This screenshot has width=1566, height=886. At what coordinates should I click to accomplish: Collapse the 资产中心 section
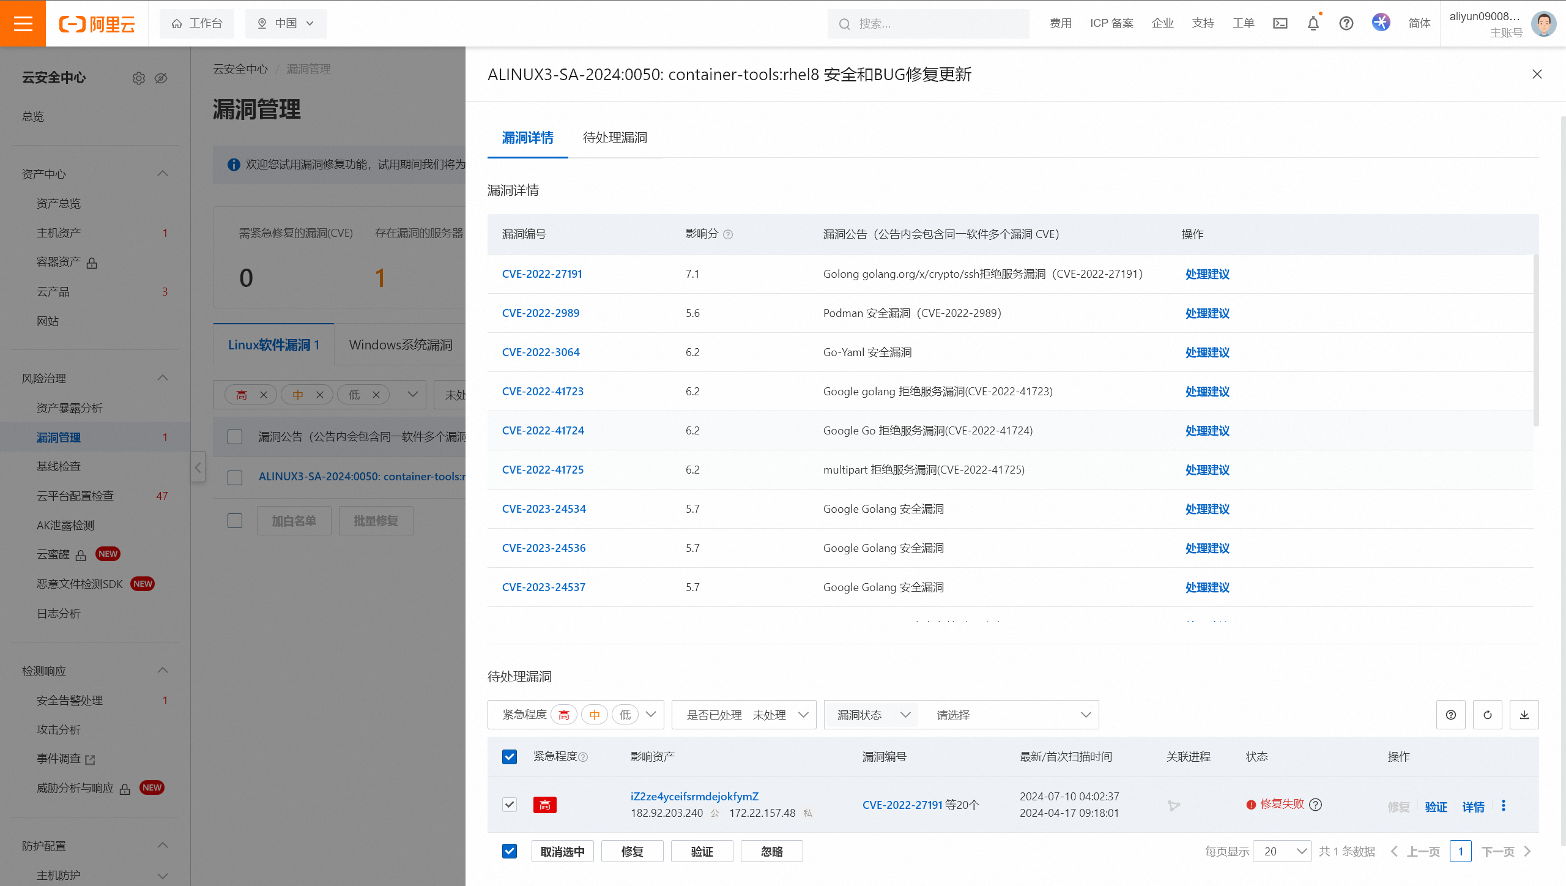(x=163, y=174)
